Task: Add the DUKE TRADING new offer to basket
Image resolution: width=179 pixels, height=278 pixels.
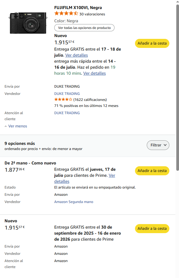Action: pyautogui.click(x=152, y=43)
